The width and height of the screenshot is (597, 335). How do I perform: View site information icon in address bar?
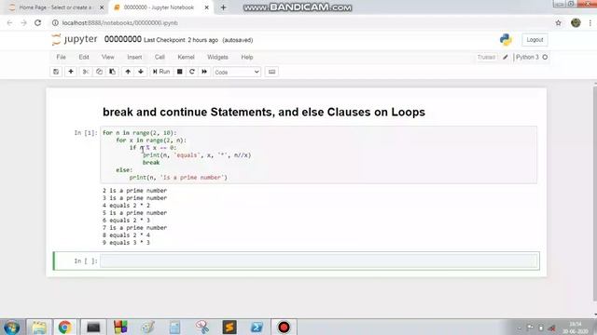click(55, 22)
